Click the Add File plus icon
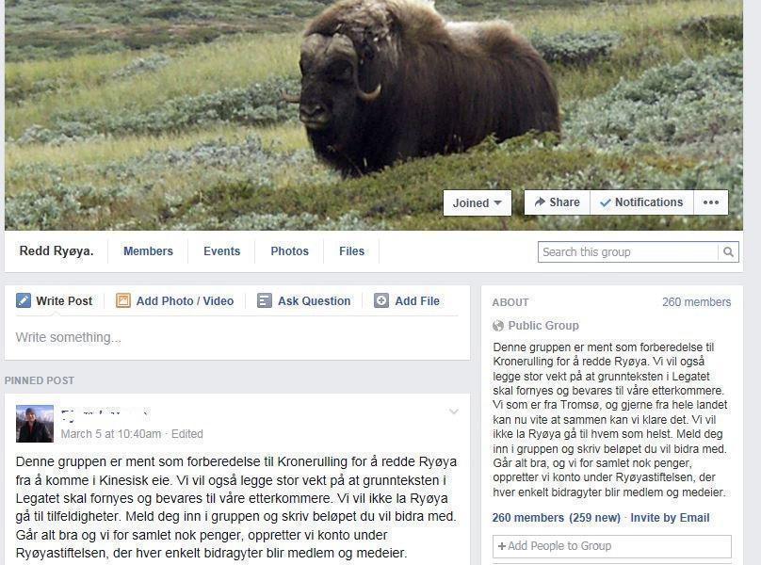This screenshot has height=565, width=761. pyautogui.click(x=381, y=300)
